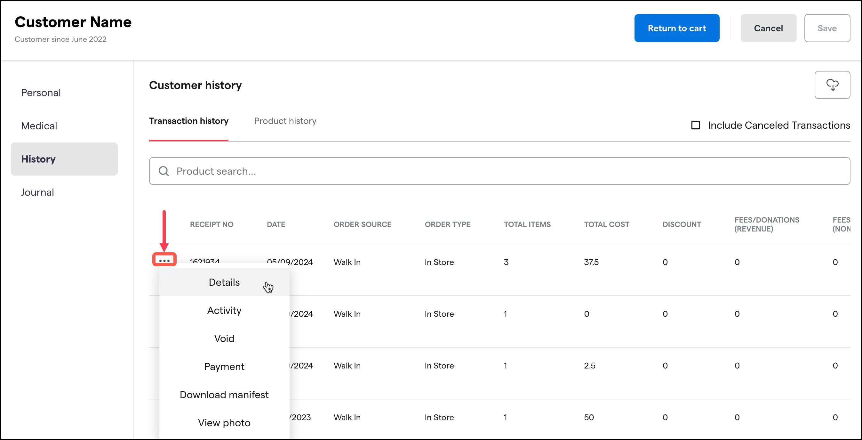
Task: Select View photo in the action menu
Action: (224, 423)
